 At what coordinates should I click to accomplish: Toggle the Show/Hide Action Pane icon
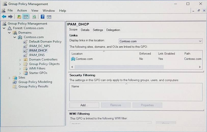point(49,17)
